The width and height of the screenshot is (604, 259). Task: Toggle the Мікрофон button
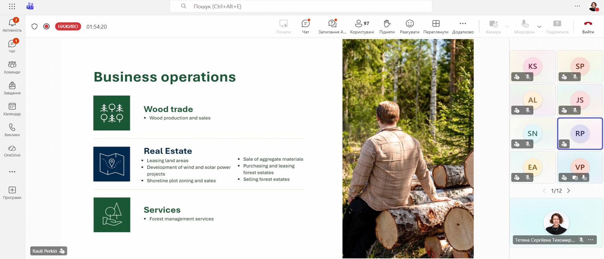point(524,26)
